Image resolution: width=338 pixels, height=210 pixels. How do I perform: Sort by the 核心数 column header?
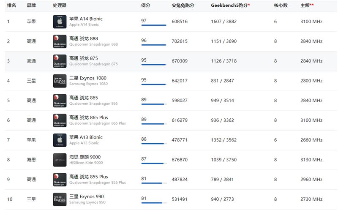coord(281,5)
